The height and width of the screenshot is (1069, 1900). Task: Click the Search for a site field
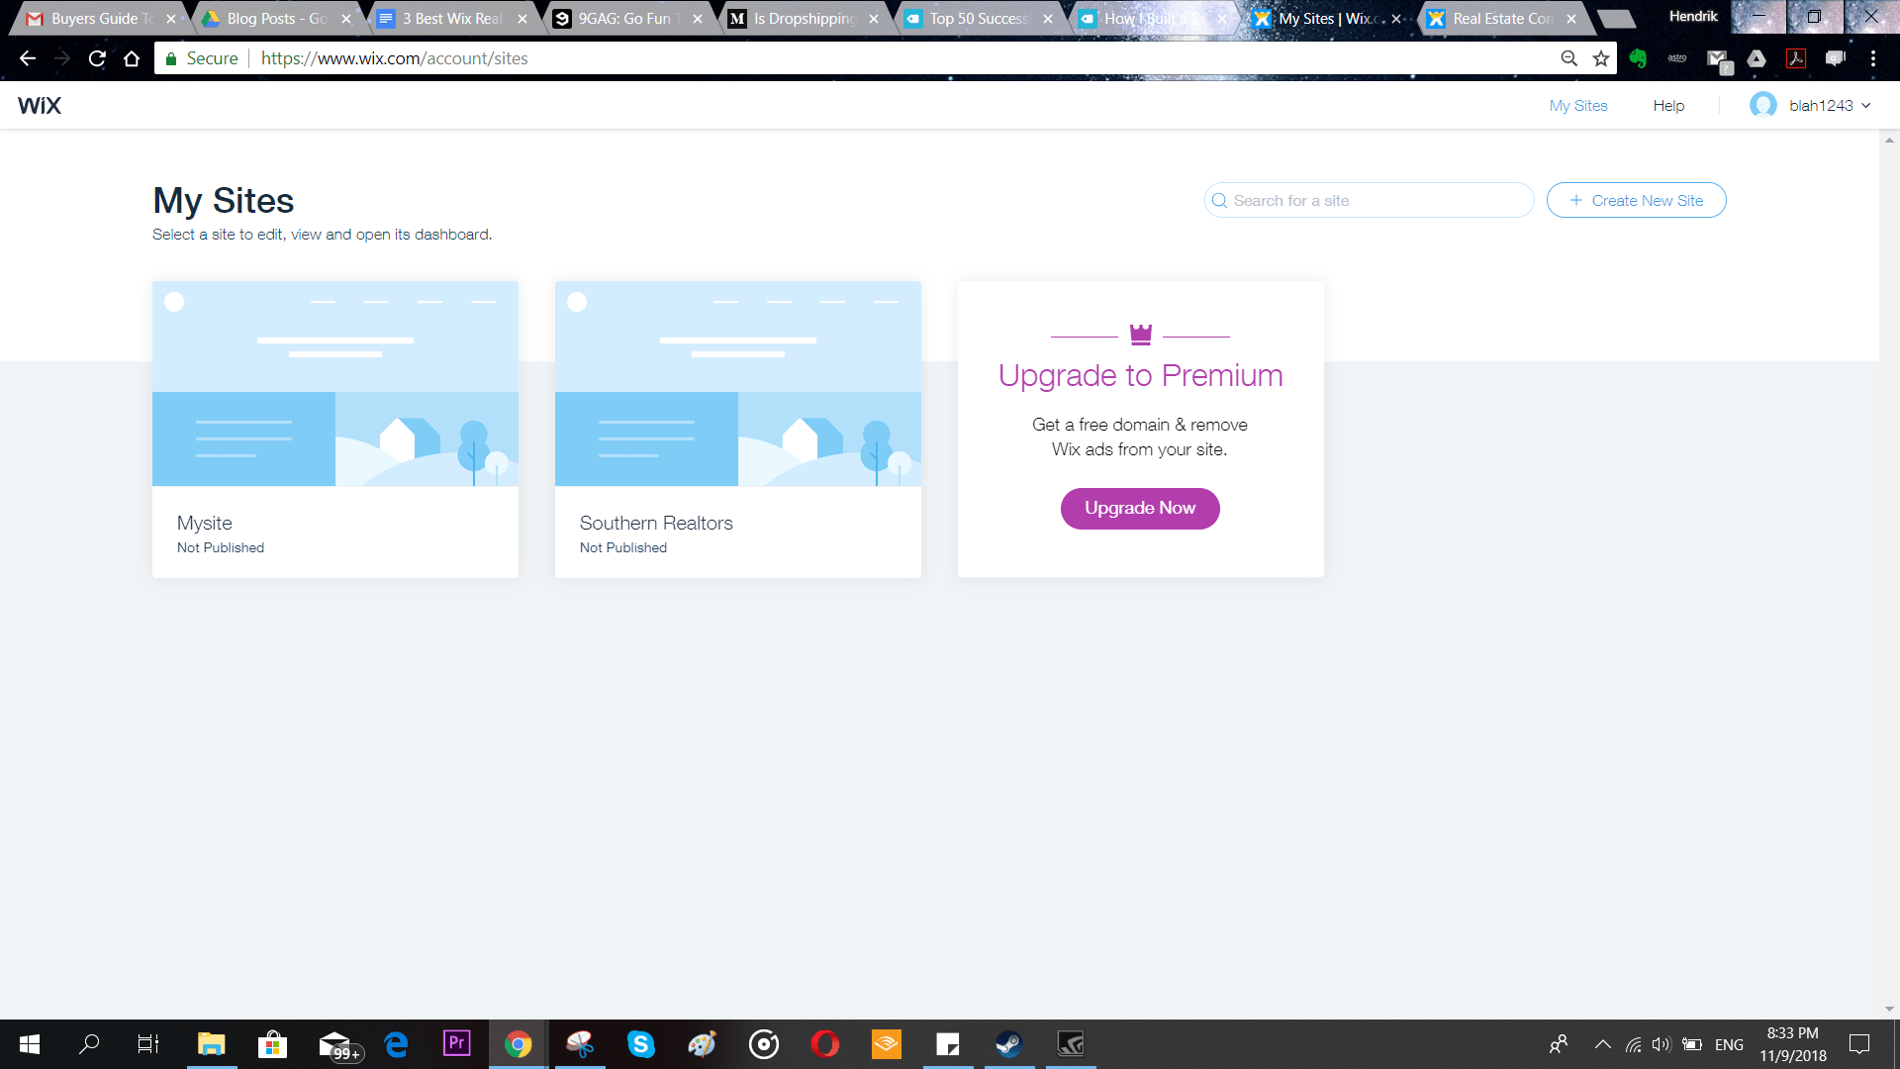(x=1370, y=200)
